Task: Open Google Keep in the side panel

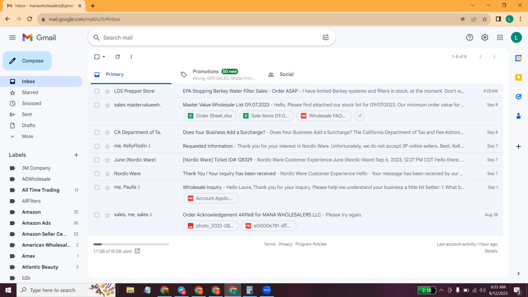Action: [x=519, y=78]
